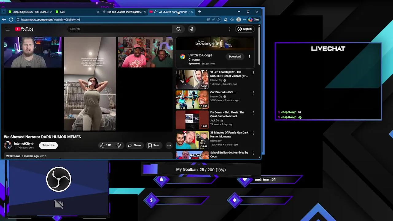This screenshot has height=221, width=393.
Task: Switch to chepe626jr Stream Kick Dashboard tab
Action: click(x=31, y=12)
